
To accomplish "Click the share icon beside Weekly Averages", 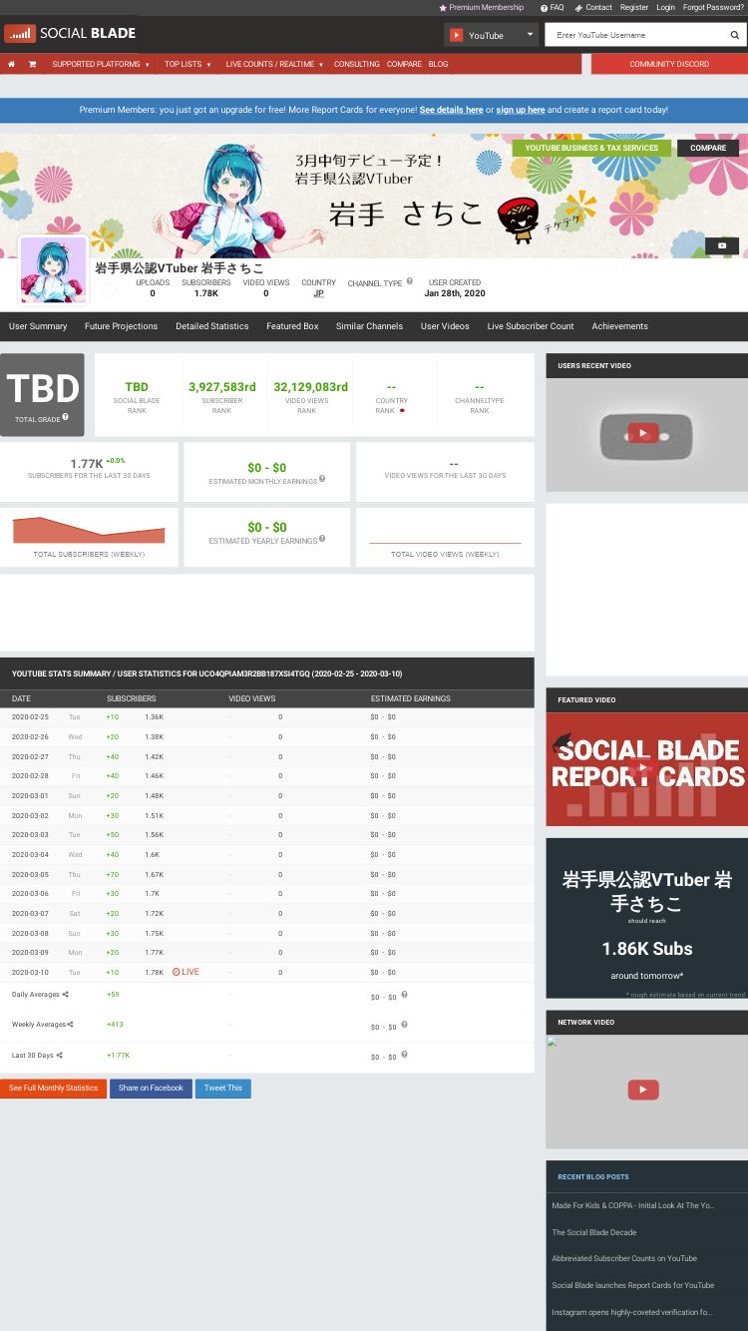I will point(71,1024).
